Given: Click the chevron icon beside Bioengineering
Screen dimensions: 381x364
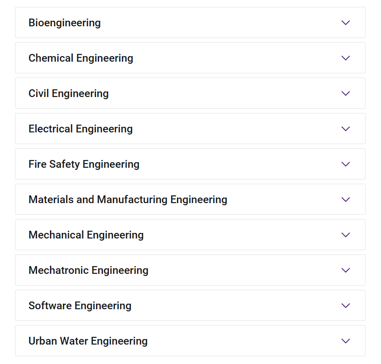Looking at the screenshot, I should 346,23.
